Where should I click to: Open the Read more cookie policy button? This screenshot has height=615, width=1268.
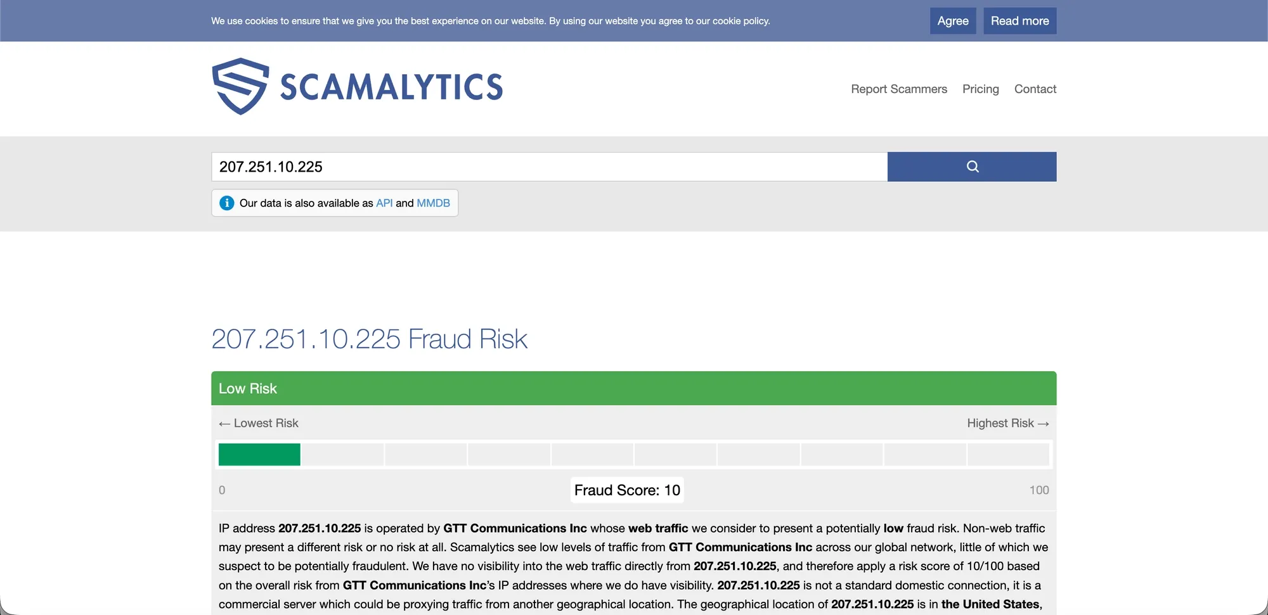point(1019,20)
